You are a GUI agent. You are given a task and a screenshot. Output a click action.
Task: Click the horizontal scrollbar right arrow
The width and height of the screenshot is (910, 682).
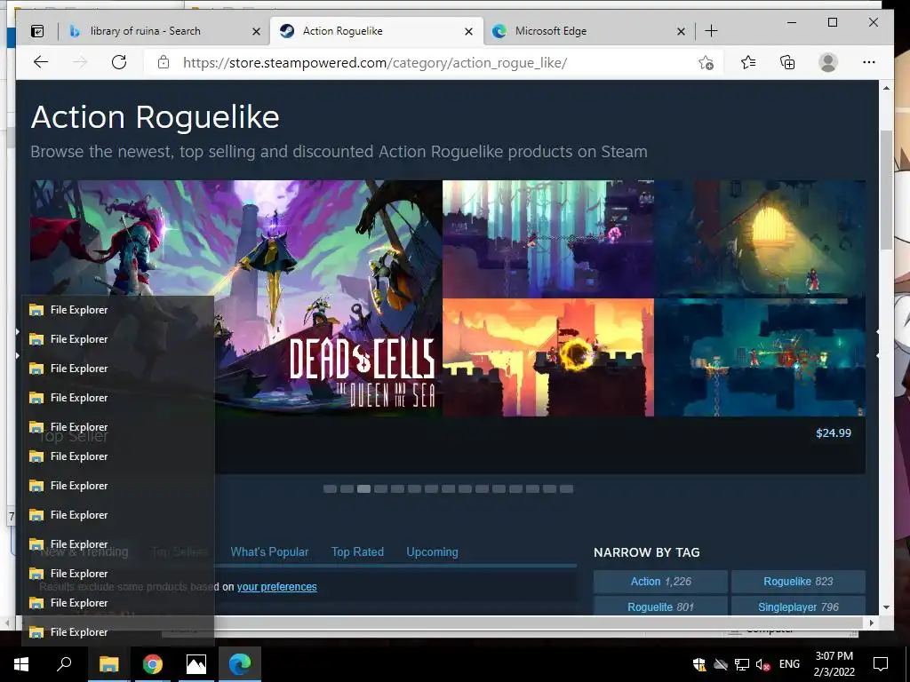click(x=872, y=623)
